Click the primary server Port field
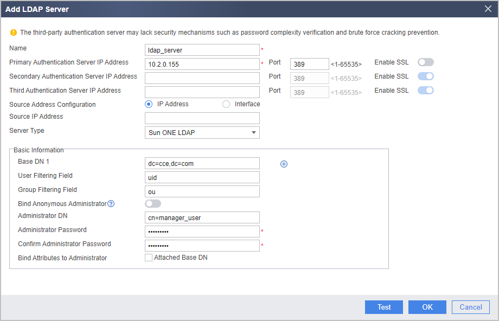This screenshot has height=321, width=499. (x=309, y=64)
